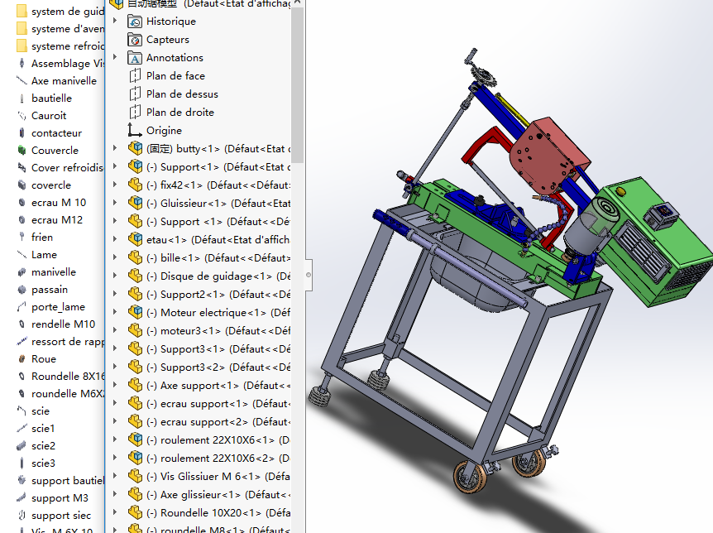Expand the butty<1> component node
Image resolution: width=713 pixels, height=533 pixels.
click(x=115, y=148)
